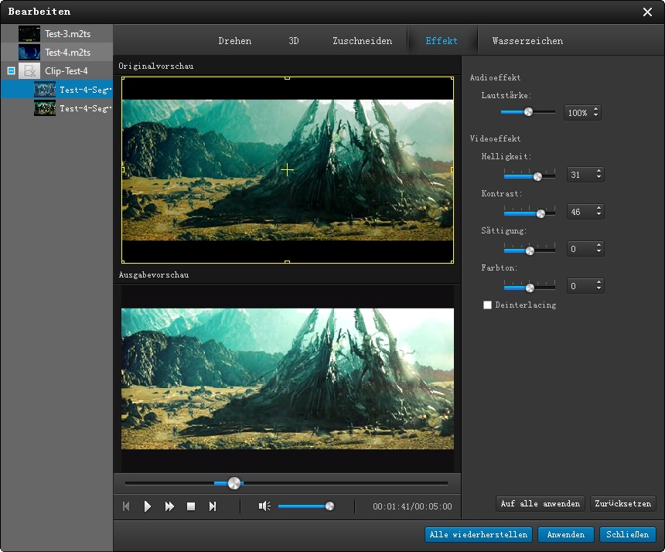Increase Farbton value with up arrow
The width and height of the screenshot is (665, 552).
click(598, 282)
